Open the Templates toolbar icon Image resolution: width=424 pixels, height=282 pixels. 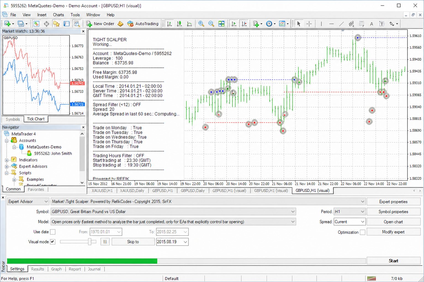click(282, 24)
